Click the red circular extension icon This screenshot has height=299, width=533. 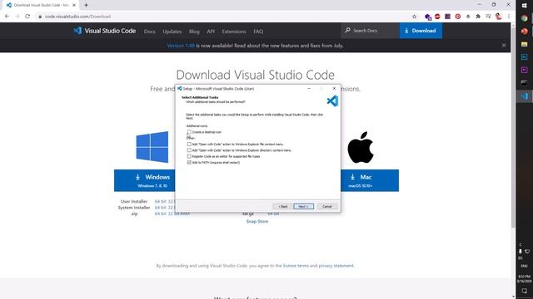click(458, 17)
